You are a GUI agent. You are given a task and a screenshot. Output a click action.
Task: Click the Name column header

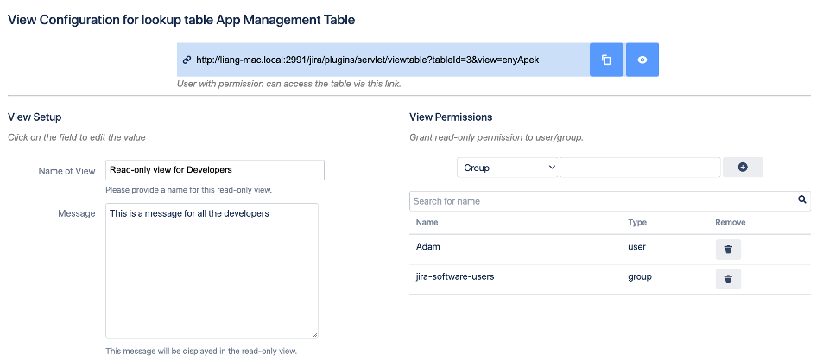(x=427, y=223)
